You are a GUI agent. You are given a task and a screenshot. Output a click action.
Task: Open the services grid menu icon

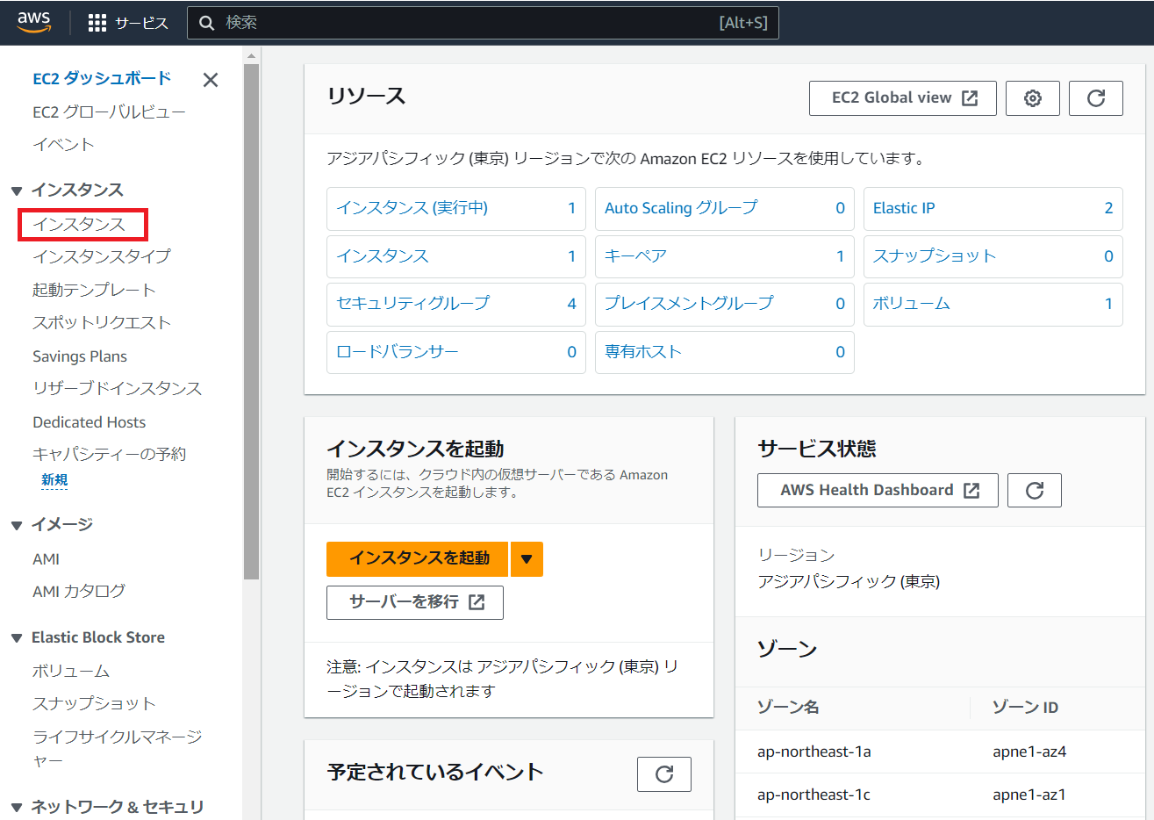(x=95, y=22)
